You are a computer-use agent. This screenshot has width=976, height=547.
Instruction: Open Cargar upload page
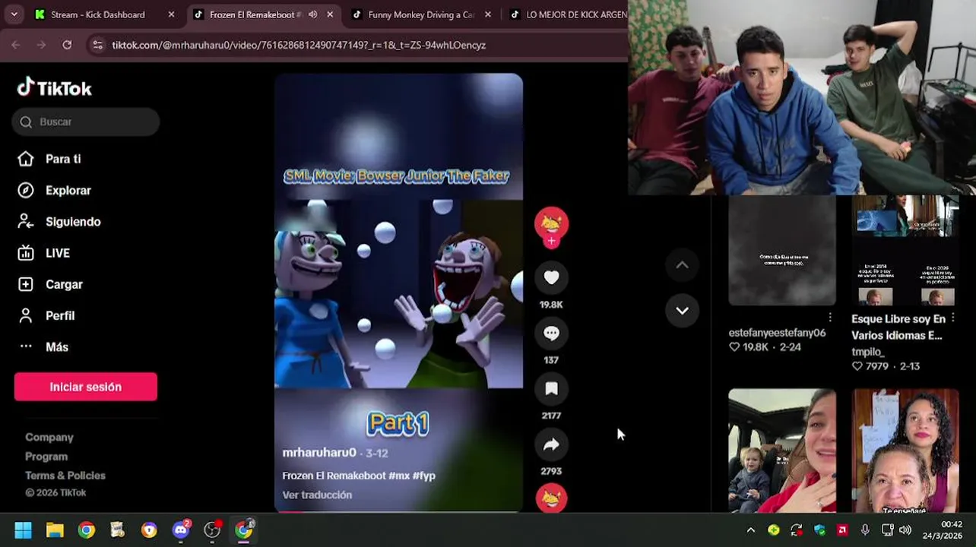49,284
